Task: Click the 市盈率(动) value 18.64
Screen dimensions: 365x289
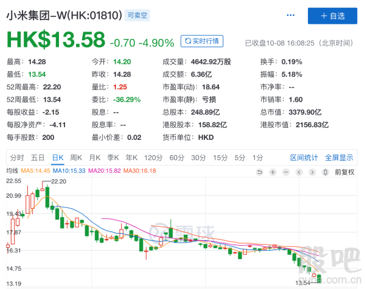Action: coord(210,87)
